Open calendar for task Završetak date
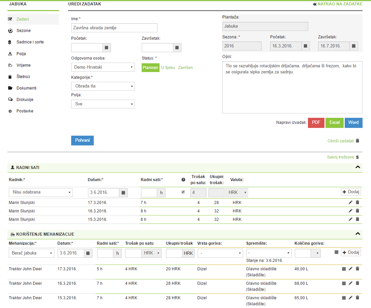 coord(177,48)
